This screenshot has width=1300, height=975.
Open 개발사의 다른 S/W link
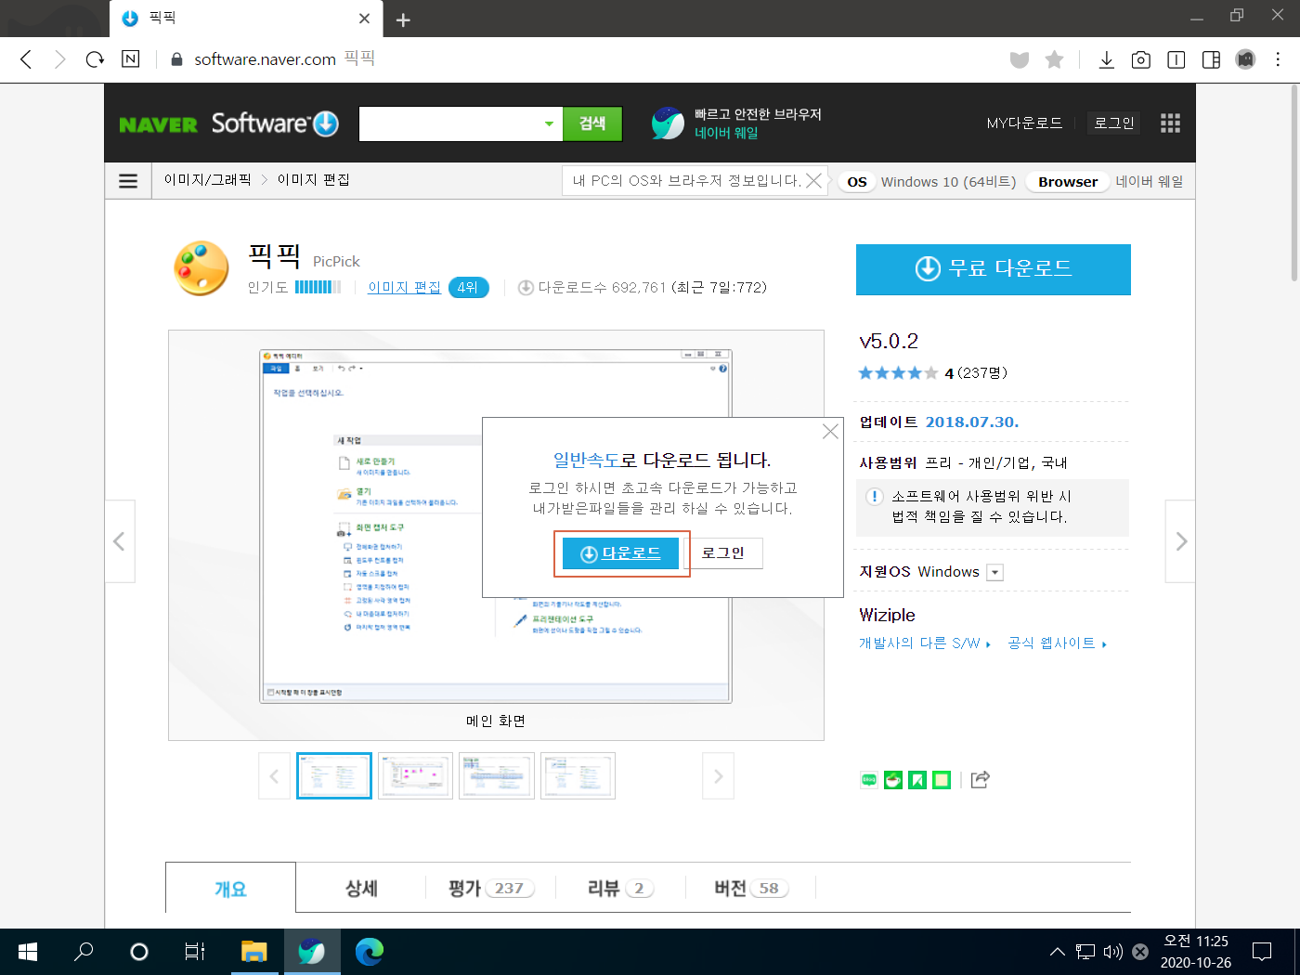pos(925,643)
